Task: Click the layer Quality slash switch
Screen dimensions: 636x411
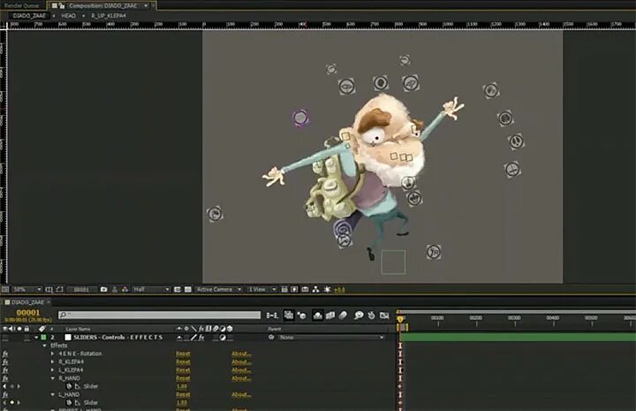Action: [x=193, y=337]
